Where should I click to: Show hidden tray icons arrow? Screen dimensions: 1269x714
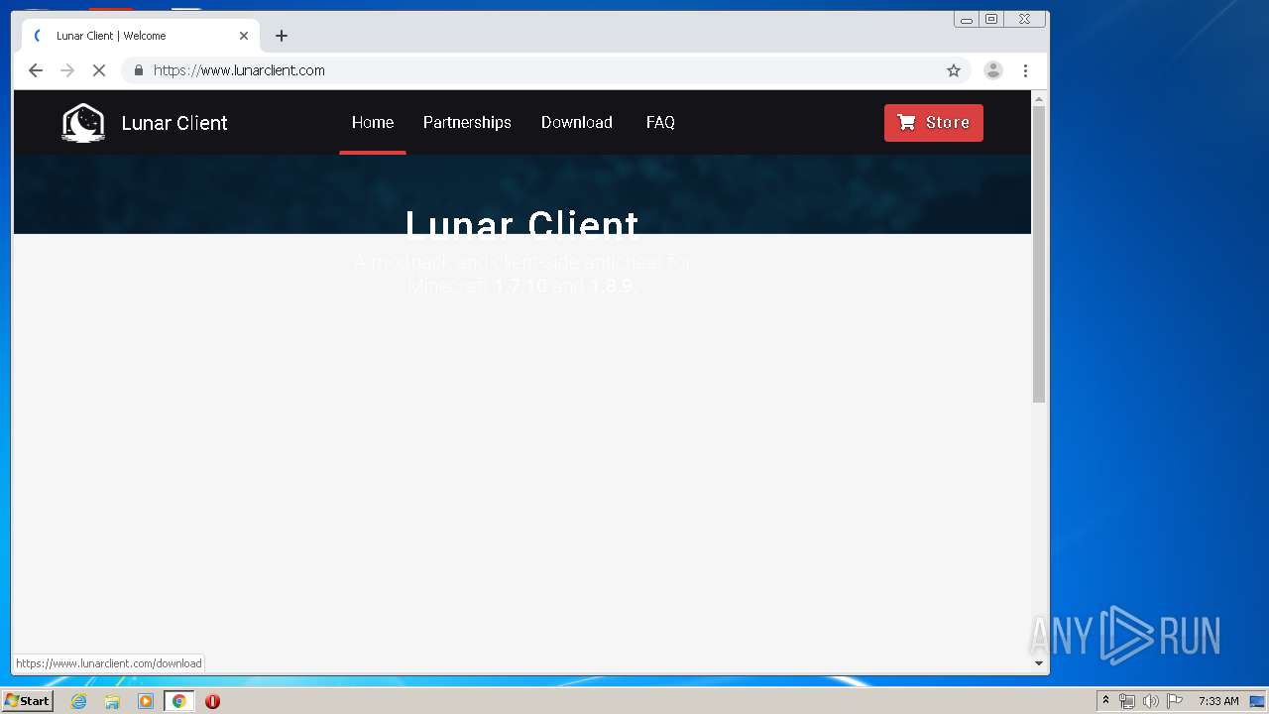1105,701
